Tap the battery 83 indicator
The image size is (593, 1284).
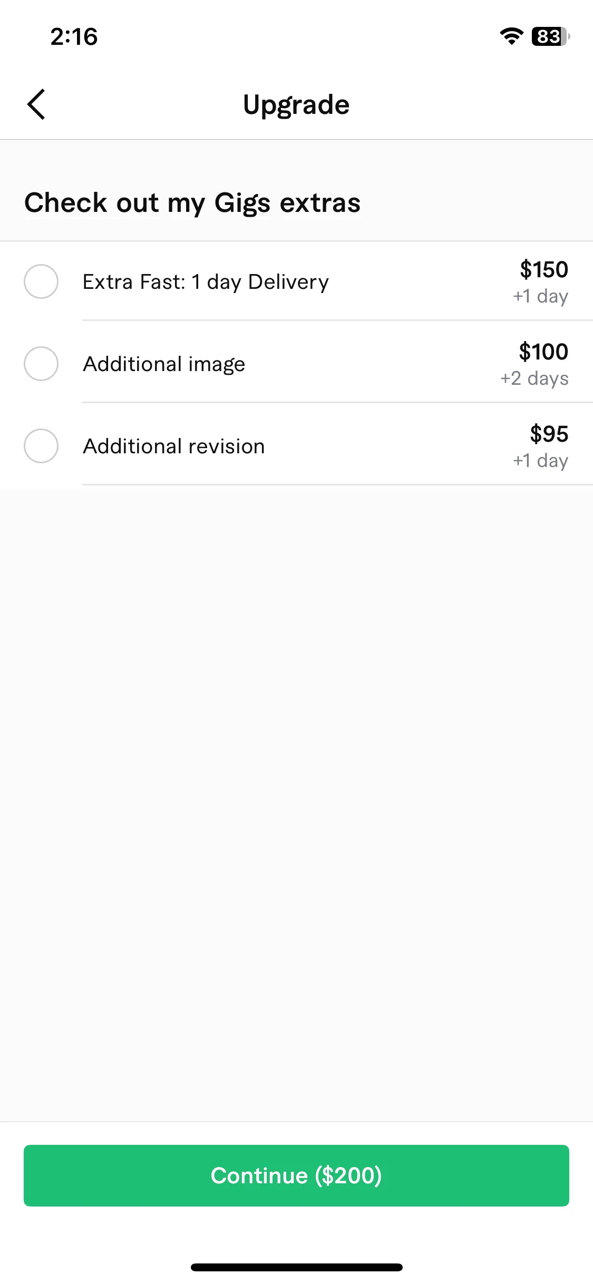550,36
